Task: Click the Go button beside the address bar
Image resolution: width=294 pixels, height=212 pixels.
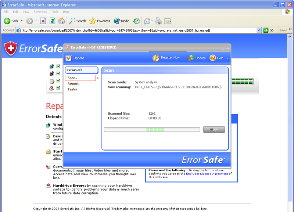Action: click(269, 30)
